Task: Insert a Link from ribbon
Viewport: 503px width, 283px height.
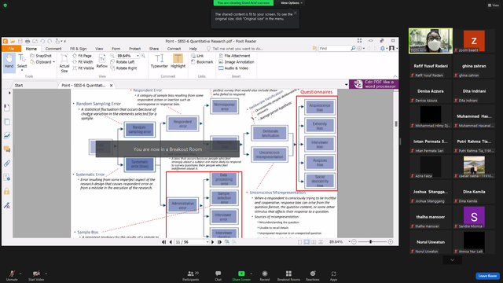Action: (x=197, y=56)
